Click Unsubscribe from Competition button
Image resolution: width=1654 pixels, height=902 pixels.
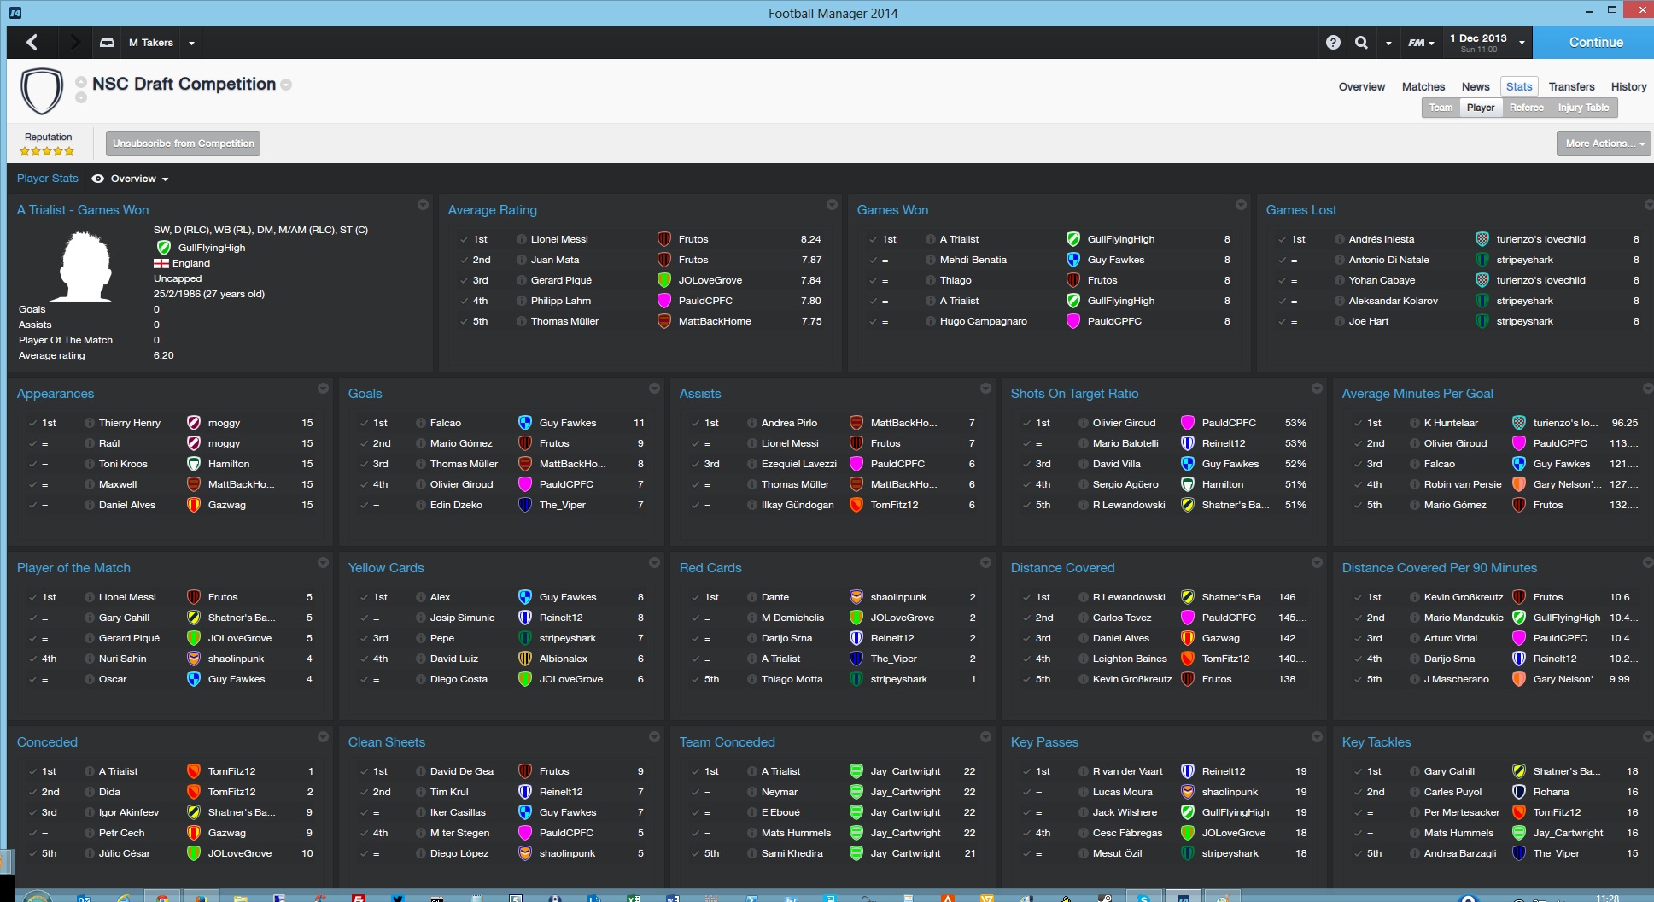click(x=184, y=143)
